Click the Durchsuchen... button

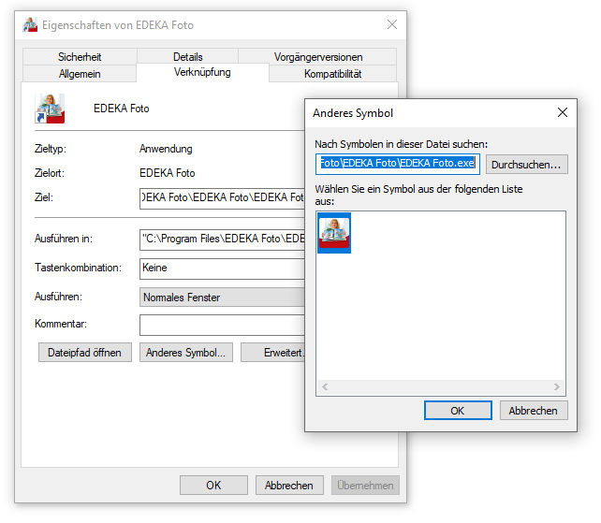527,165
